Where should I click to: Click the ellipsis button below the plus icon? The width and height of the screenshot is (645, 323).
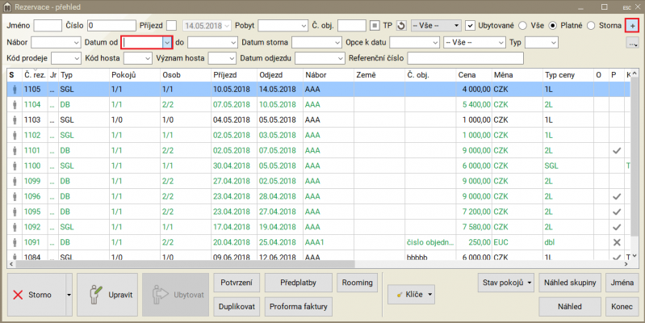(x=633, y=42)
